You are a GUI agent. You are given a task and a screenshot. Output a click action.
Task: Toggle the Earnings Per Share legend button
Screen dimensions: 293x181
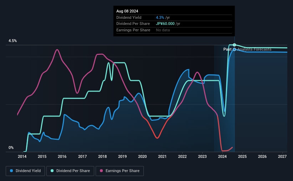coord(120,171)
